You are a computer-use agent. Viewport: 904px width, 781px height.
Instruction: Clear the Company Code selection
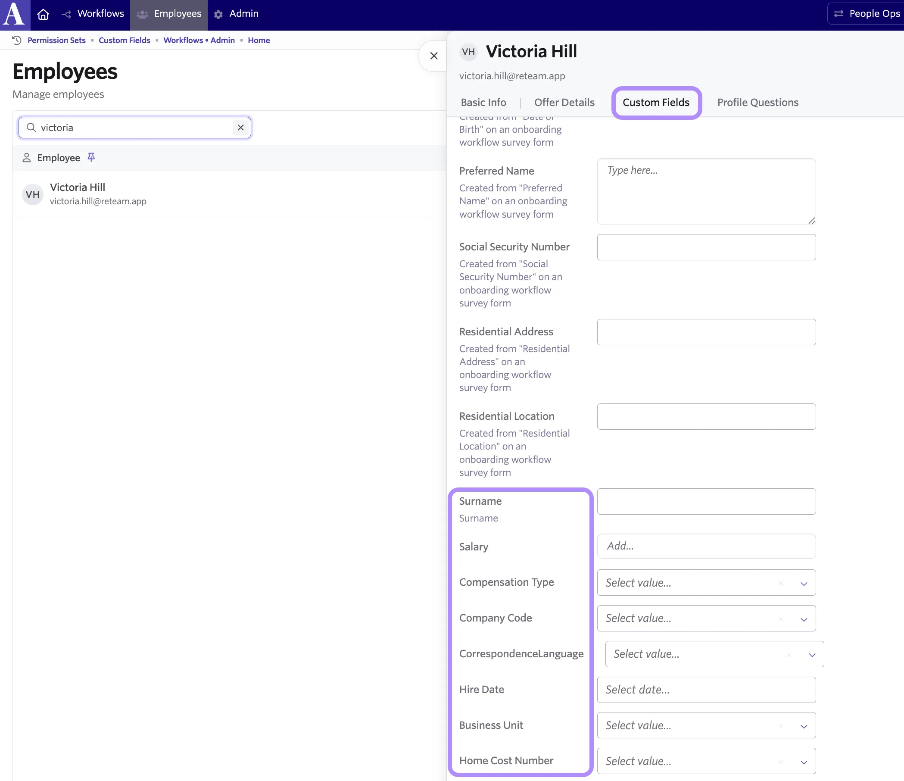[780, 619]
